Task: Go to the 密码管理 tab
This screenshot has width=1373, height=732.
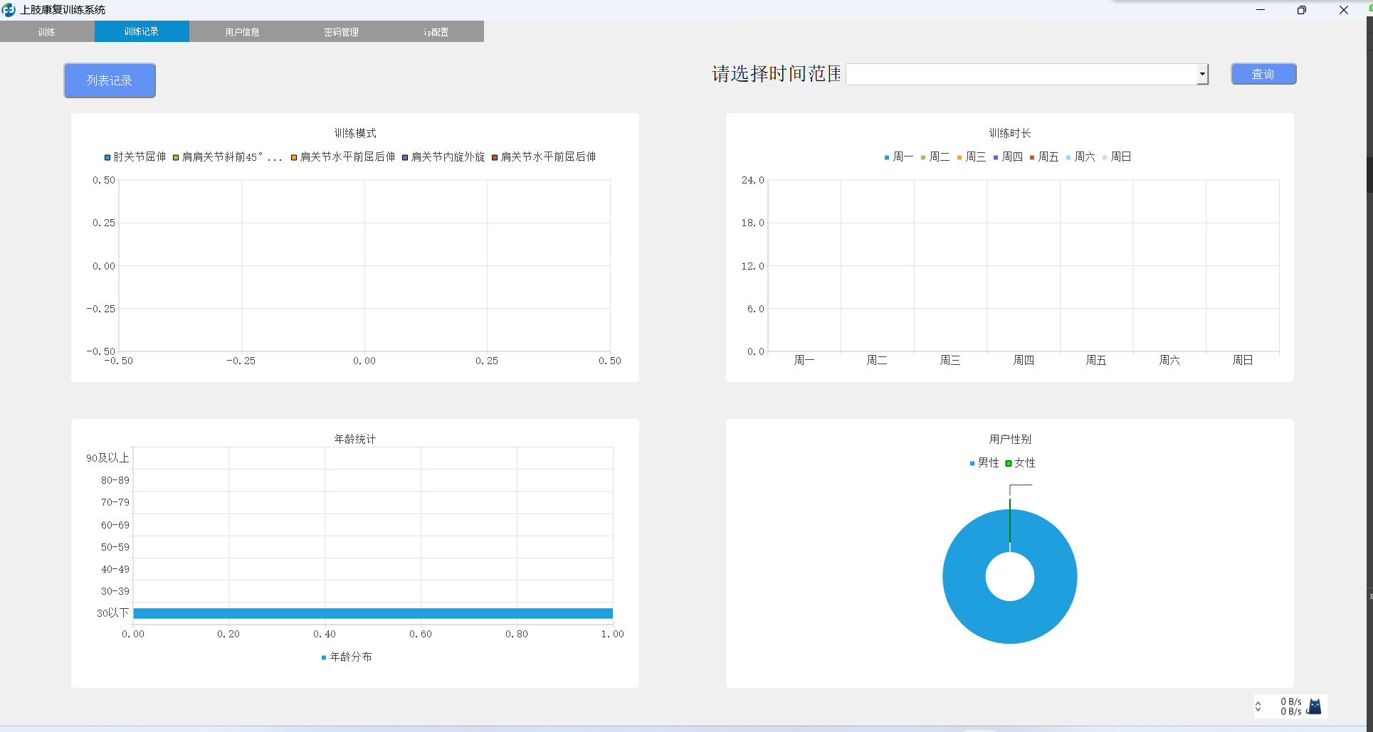Action: tap(341, 31)
